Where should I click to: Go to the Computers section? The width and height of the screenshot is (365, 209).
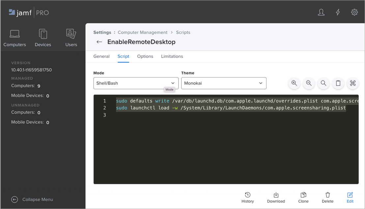tap(15, 38)
